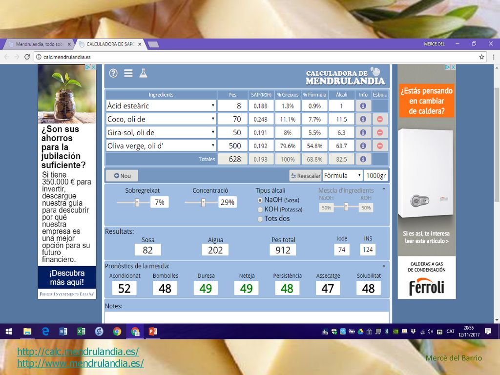500x375 pixels.
Task: Open the Fórmula rescale mode dropdown
Action: 342,175
